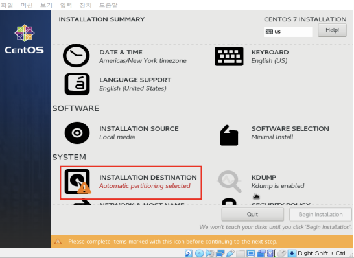The image size is (354, 258).
Task: Click the keyboard icon beside 'us'
Action: 269,32
